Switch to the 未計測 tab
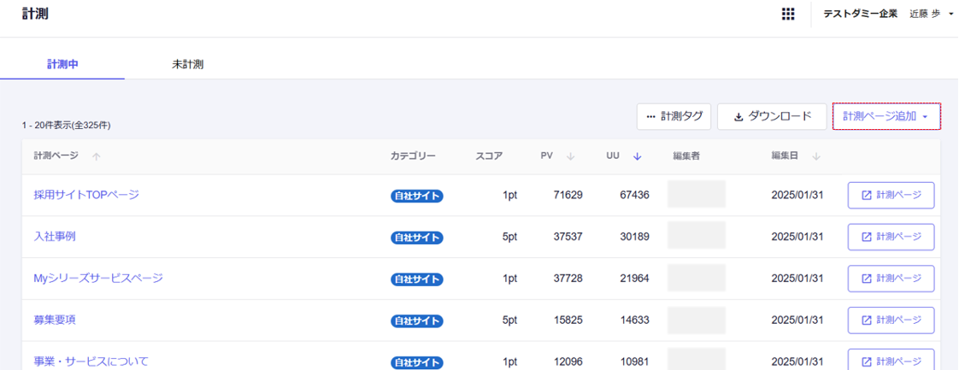The height and width of the screenshot is (370, 959). click(187, 64)
